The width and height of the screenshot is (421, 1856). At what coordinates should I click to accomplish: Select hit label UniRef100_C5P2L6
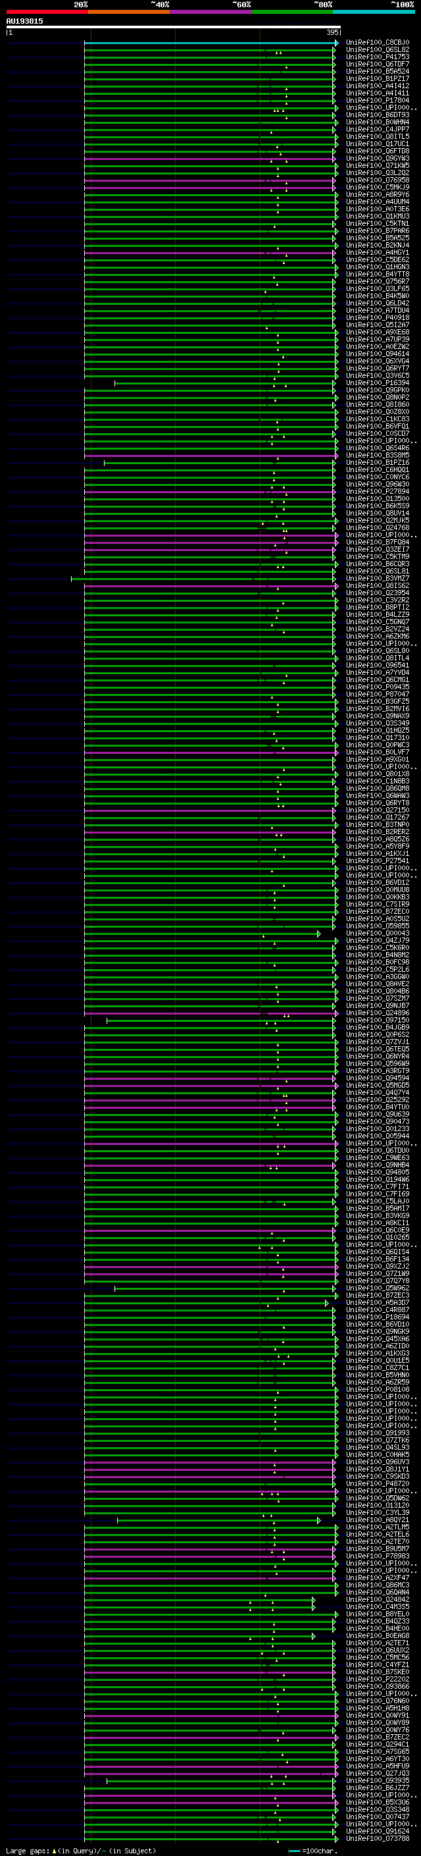[x=377, y=970]
